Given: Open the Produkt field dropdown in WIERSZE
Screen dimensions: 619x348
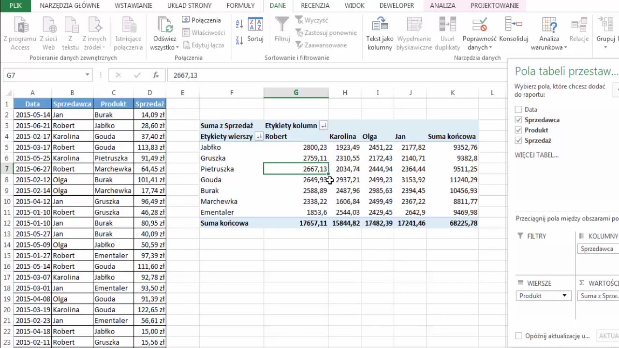Looking at the screenshot, I should tap(564, 296).
